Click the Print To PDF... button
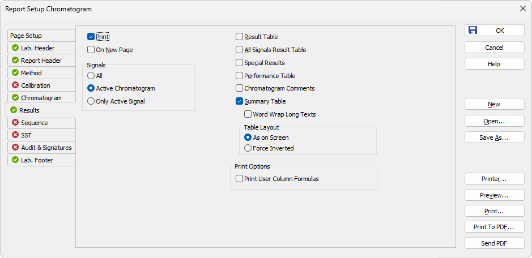The width and height of the screenshot is (532, 258). click(495, 227)
